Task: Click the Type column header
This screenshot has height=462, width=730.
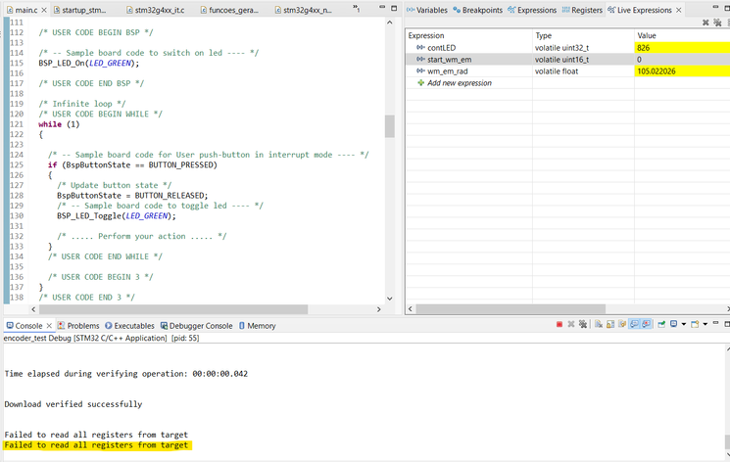Action: click(x=583, y=35)
